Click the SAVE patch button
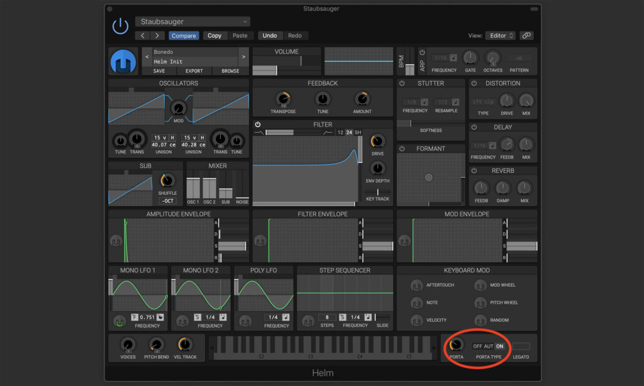644x386 pixels. 159,71
